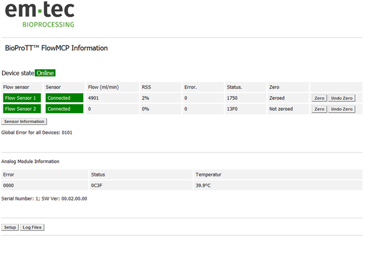The width and height of the screenshot is (373, 254).
Task: Click analog module status value 0C3F
Action: (x=98, y=185)
